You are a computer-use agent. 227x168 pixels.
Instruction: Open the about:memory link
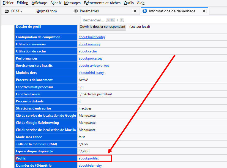point(90,44)
